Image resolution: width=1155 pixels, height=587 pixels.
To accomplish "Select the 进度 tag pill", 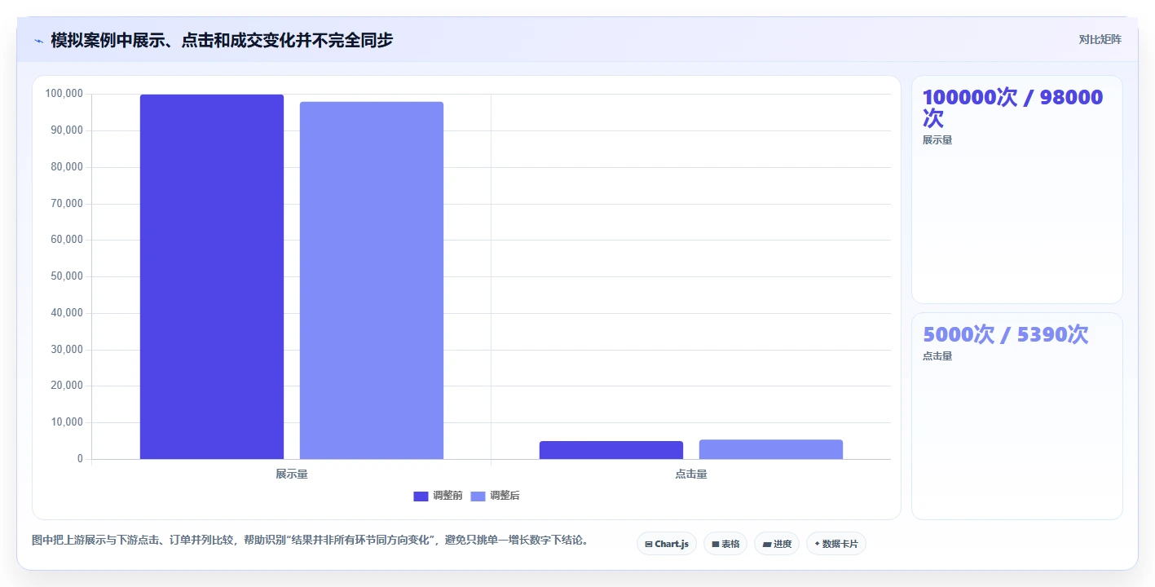I will 777,544.
